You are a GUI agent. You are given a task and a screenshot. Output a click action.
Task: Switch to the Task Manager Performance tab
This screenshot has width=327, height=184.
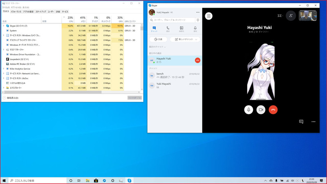pos(16,12)
